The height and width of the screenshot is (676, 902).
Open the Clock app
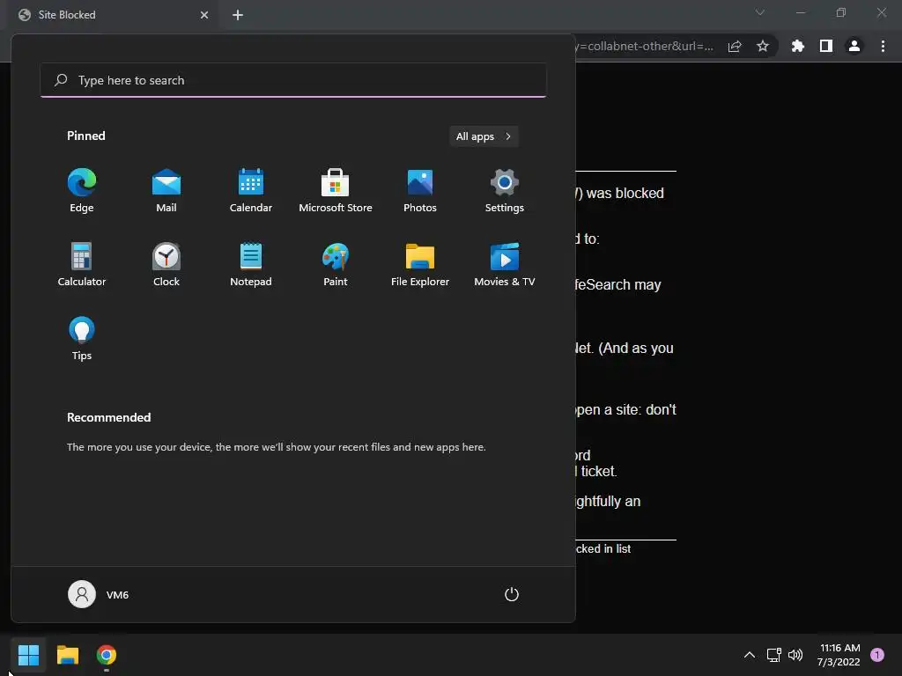(166, 264)
